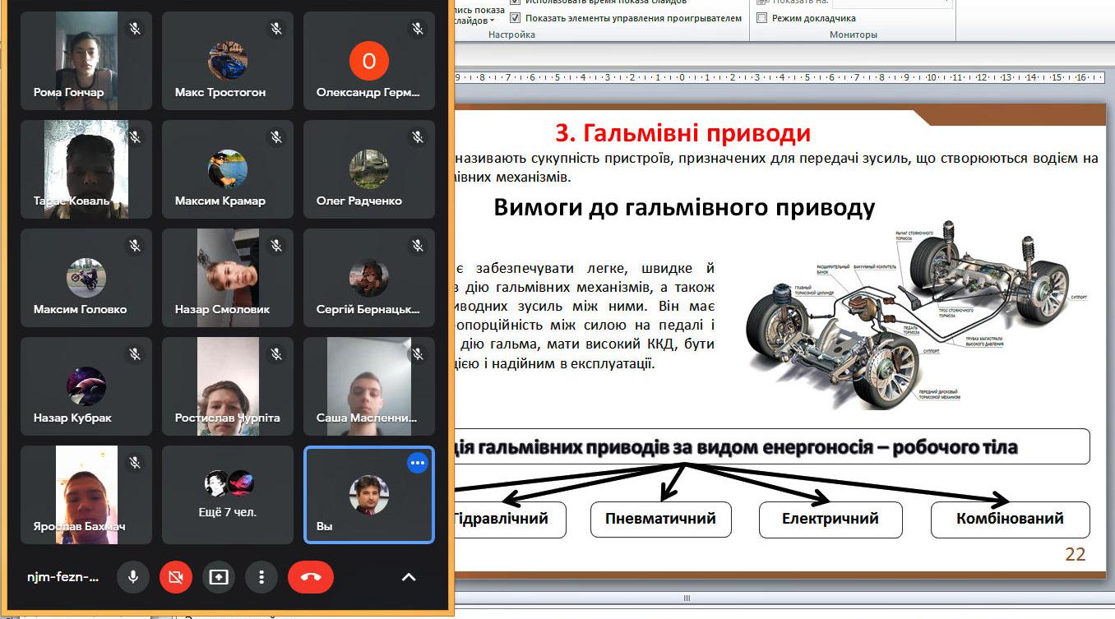Click muted mic icon on Тарас Коваль tile
The height and width of the screenshot is (619, 1115).
point(135,137)
